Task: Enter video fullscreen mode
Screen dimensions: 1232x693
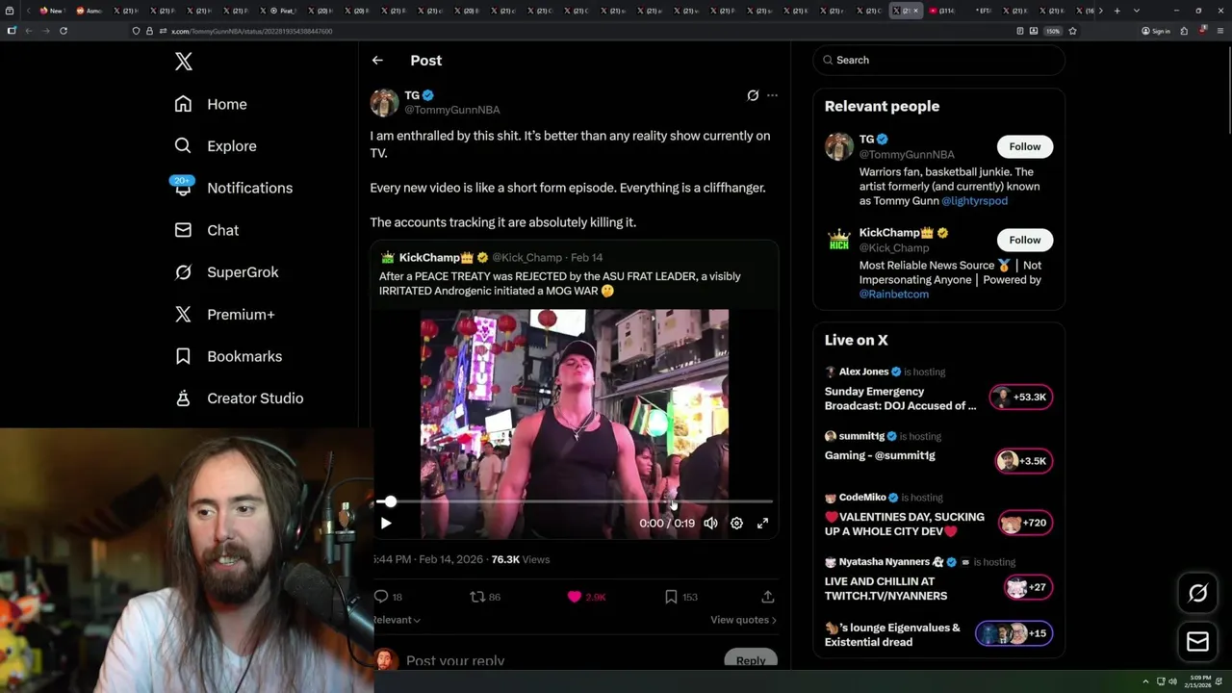Action: click(x=762, y=523)
